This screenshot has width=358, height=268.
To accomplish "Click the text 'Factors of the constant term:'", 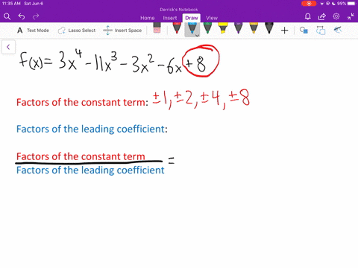I will point(82,102).
